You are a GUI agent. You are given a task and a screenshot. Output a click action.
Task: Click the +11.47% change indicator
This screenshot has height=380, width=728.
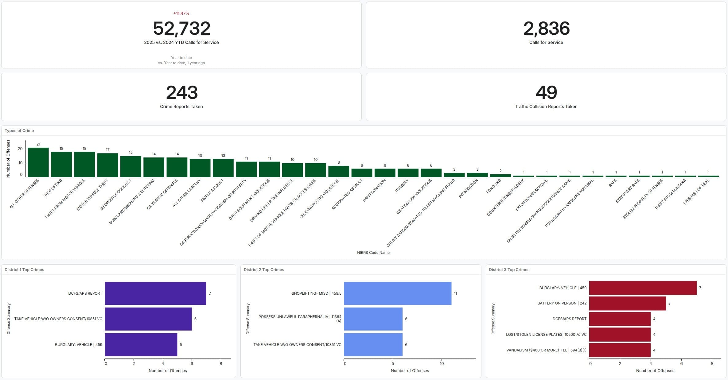[x=181, y=13]
